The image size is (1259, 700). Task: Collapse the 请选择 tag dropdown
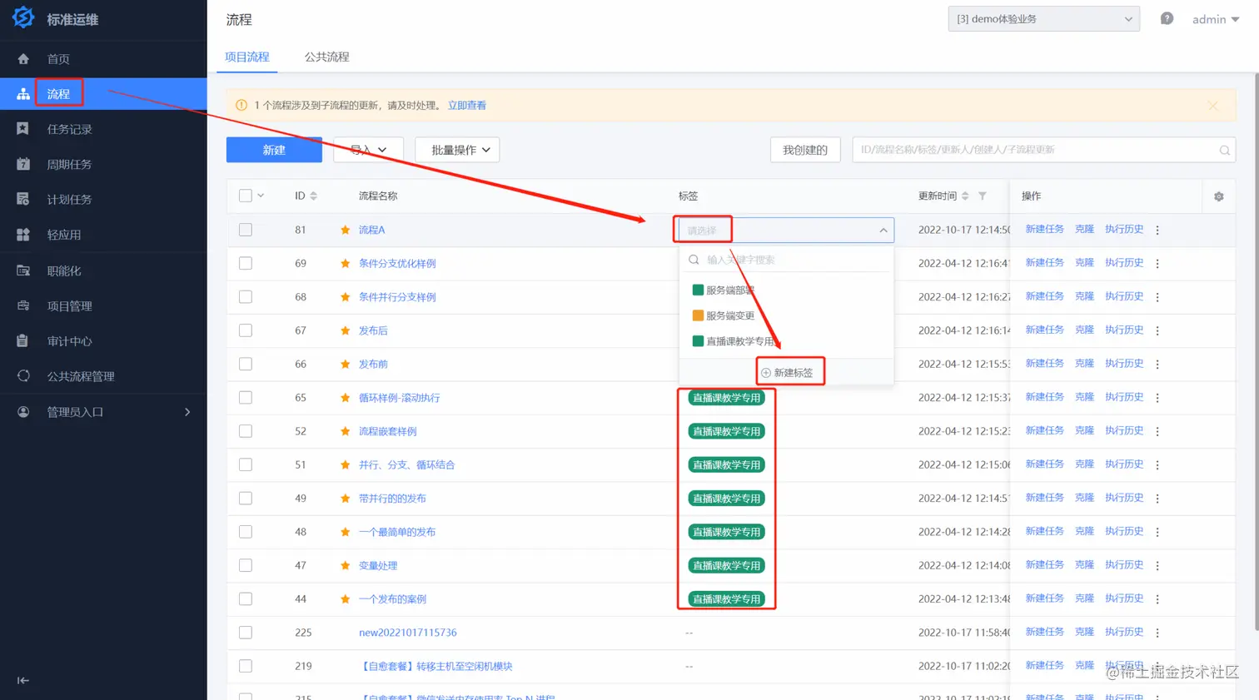883,231
